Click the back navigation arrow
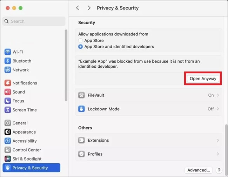 pos(78,8)
